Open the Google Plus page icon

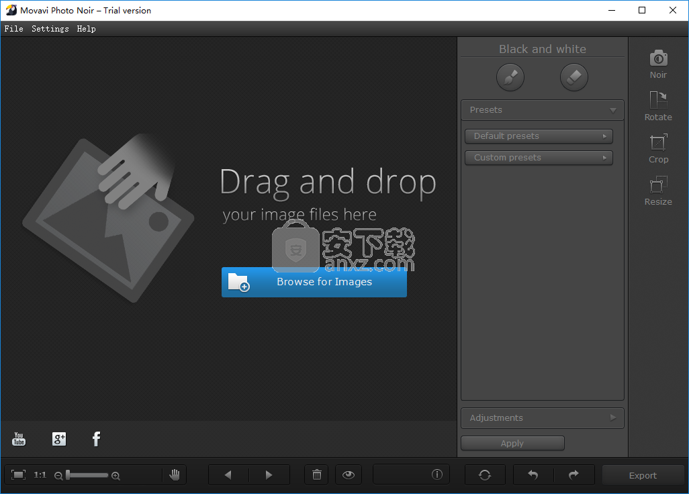59,439
